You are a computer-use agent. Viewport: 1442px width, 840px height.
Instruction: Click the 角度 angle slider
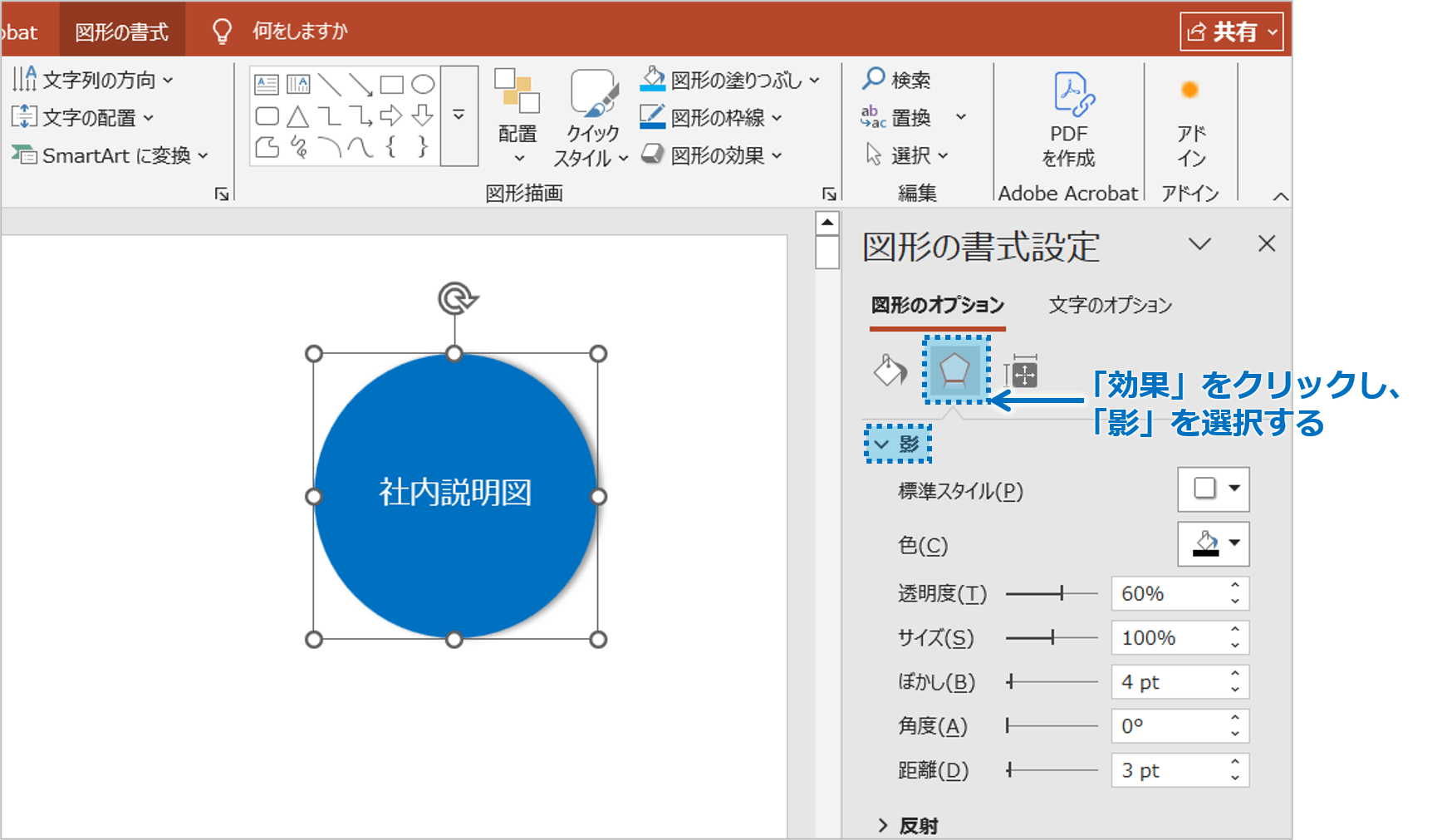click(1052, 725)
